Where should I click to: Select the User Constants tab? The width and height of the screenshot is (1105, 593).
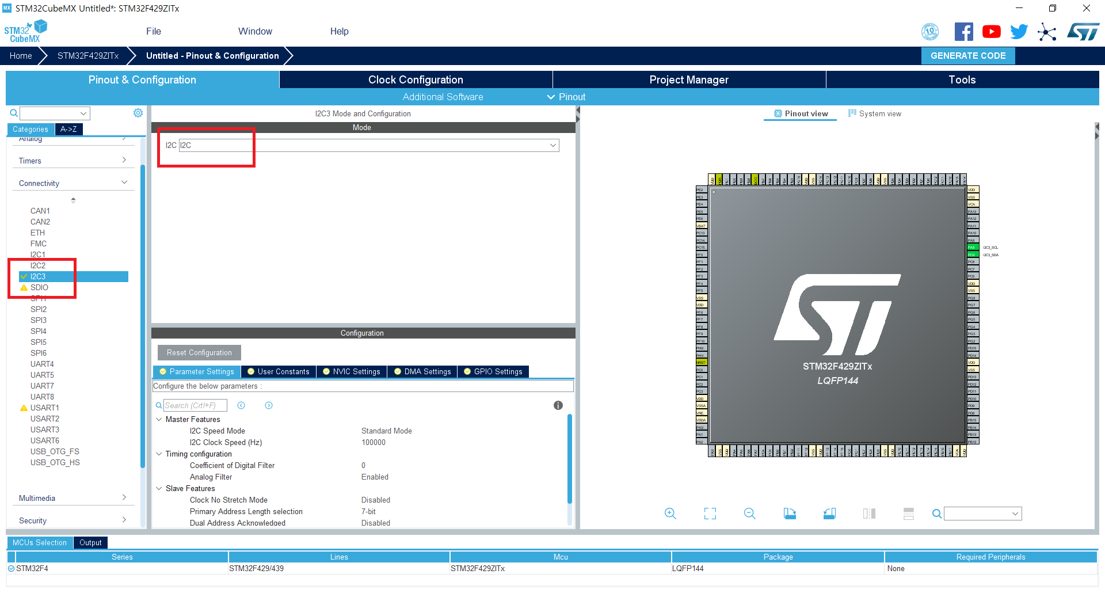[279, 371]
